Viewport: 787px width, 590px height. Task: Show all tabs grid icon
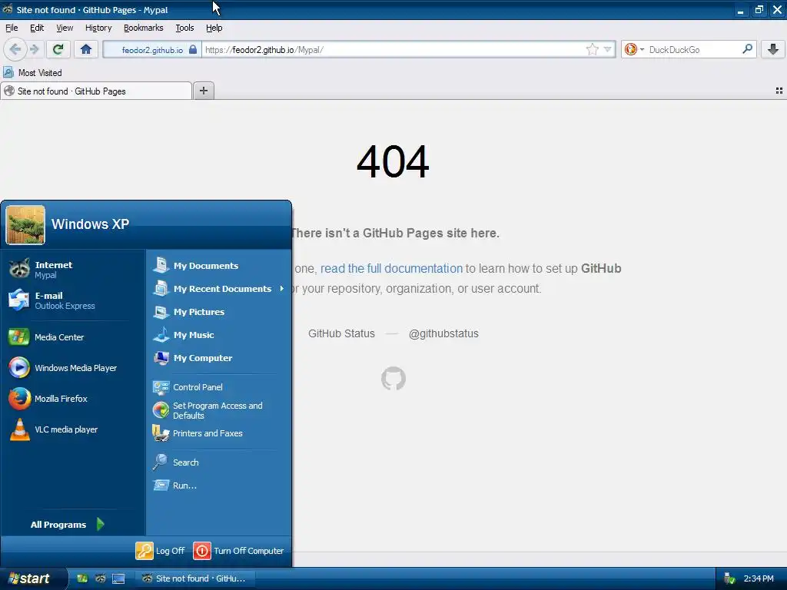coord(779,91)
